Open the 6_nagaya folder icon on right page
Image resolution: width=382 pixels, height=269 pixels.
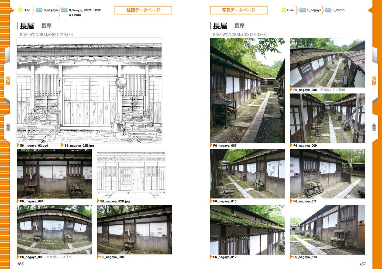point(303,10)
